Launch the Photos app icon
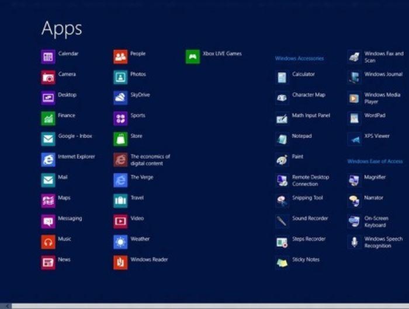Image resolution: width=409 pixels, height=309 pixels. (120, 78)
